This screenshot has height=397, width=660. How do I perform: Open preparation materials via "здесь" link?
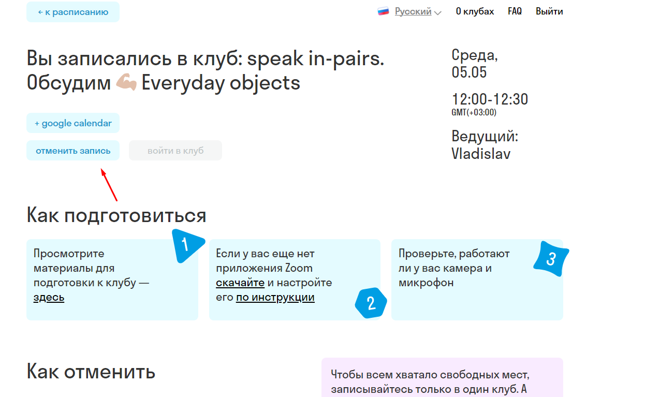click(x=48, y=297)
